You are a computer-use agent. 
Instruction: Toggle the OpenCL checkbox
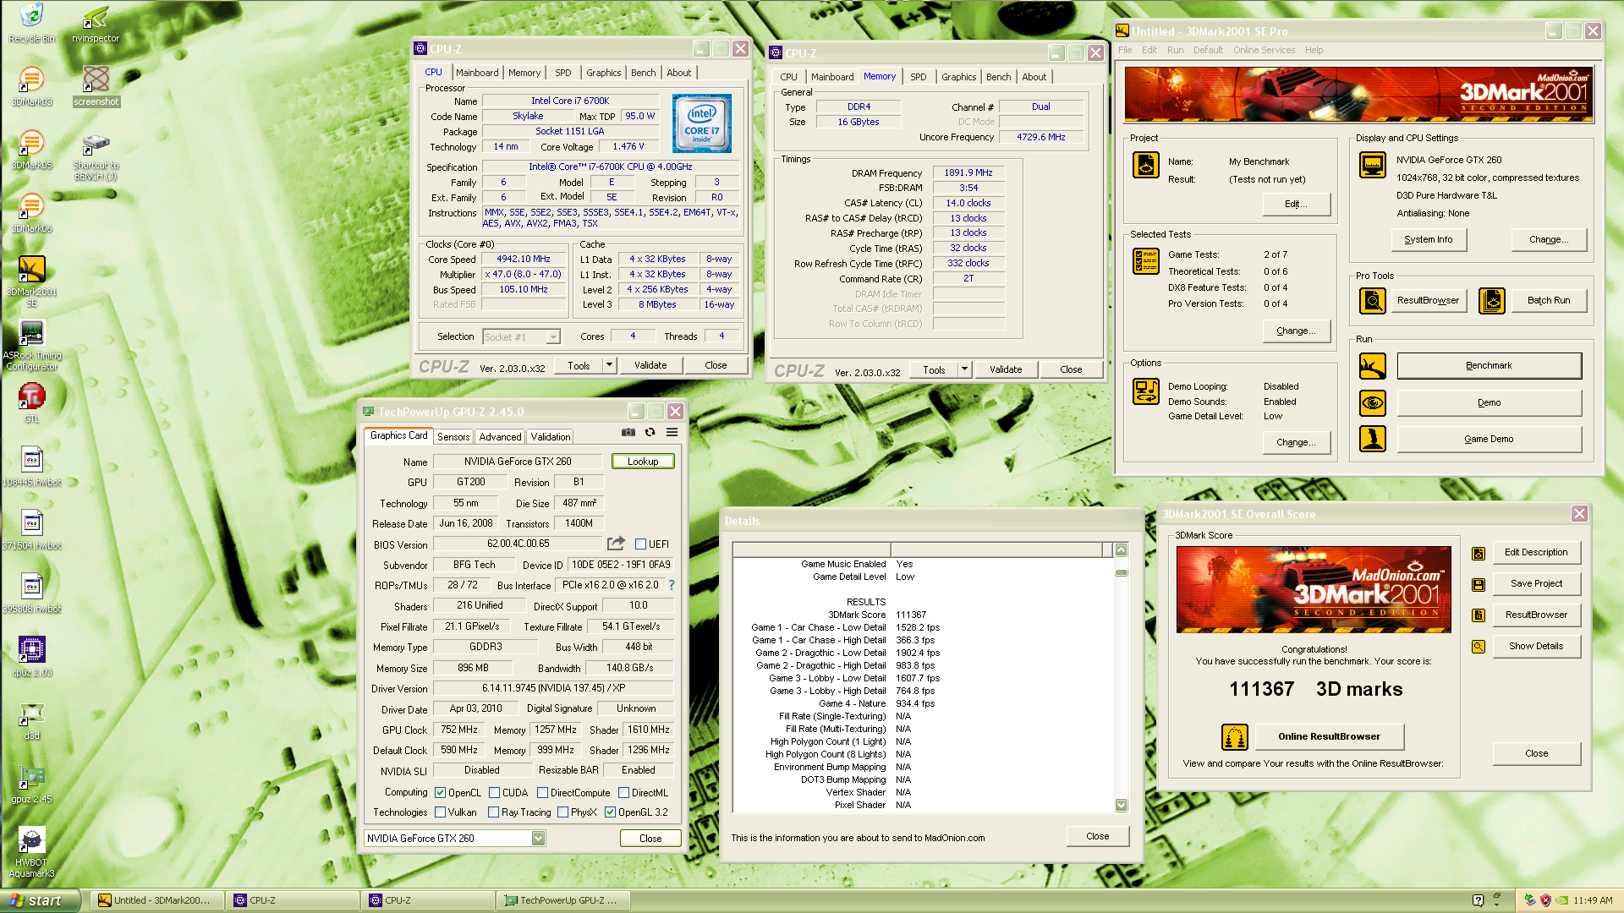440,793
